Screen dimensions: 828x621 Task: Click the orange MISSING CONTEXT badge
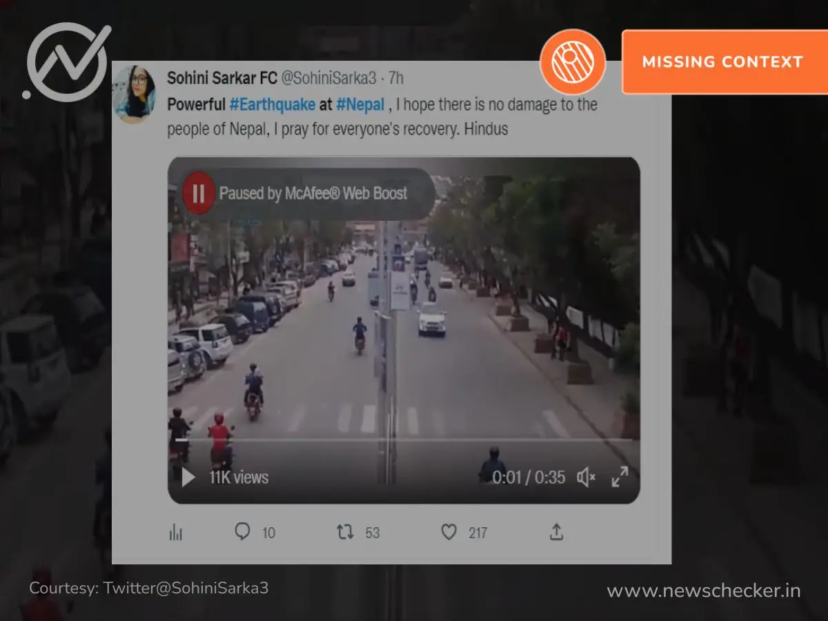722,62
